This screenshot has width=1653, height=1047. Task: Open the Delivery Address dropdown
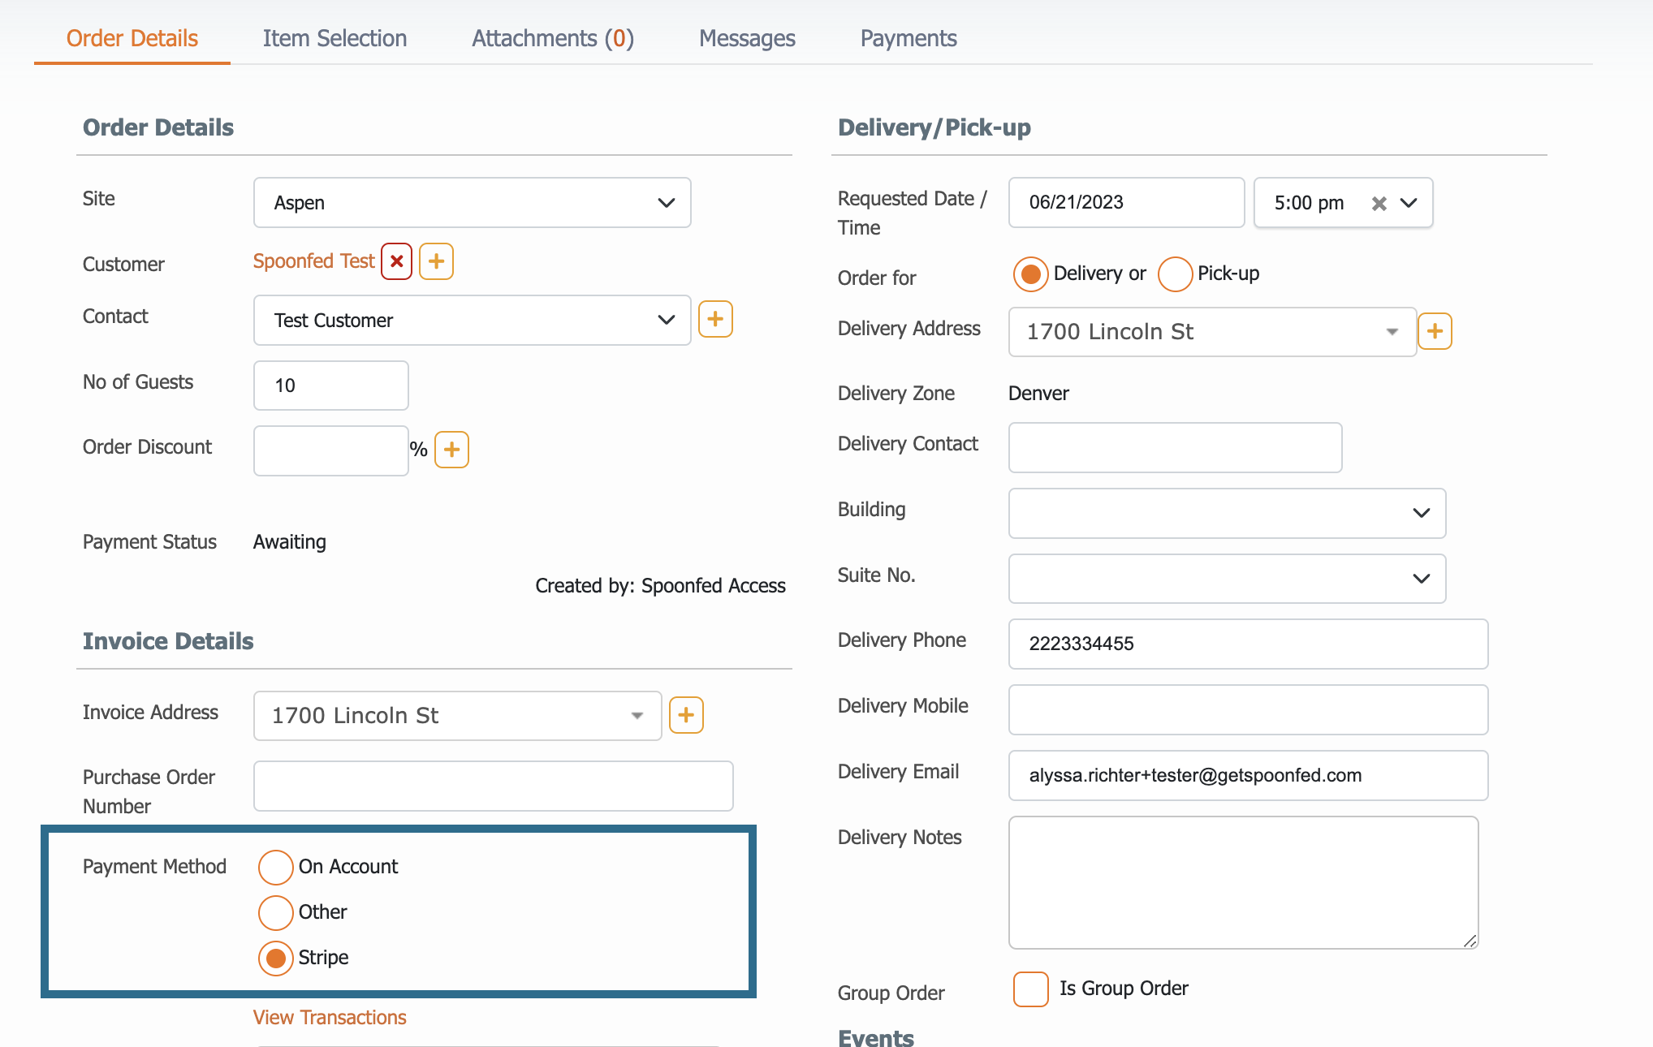[x=1212, y=331]
